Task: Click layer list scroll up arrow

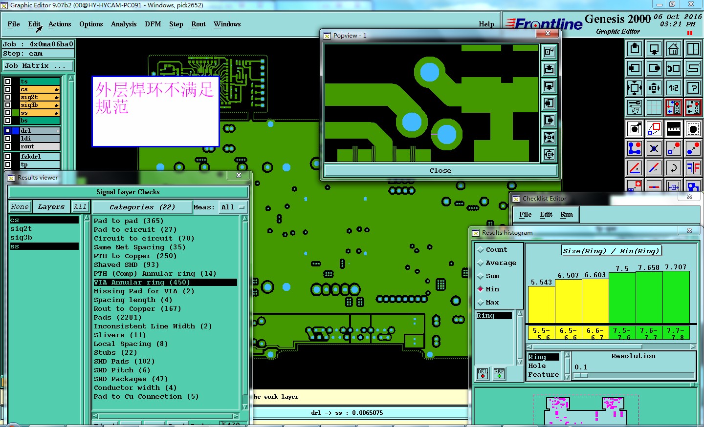Action: pyautogui.click(x=71, y=78)
